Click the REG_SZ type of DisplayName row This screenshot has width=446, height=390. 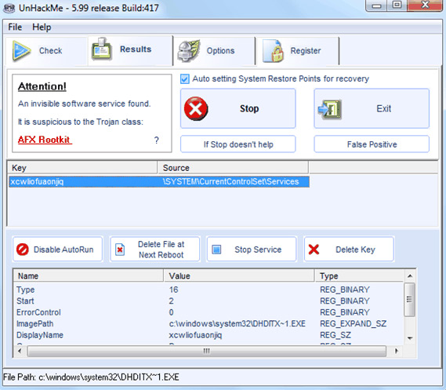pos(335,335)
